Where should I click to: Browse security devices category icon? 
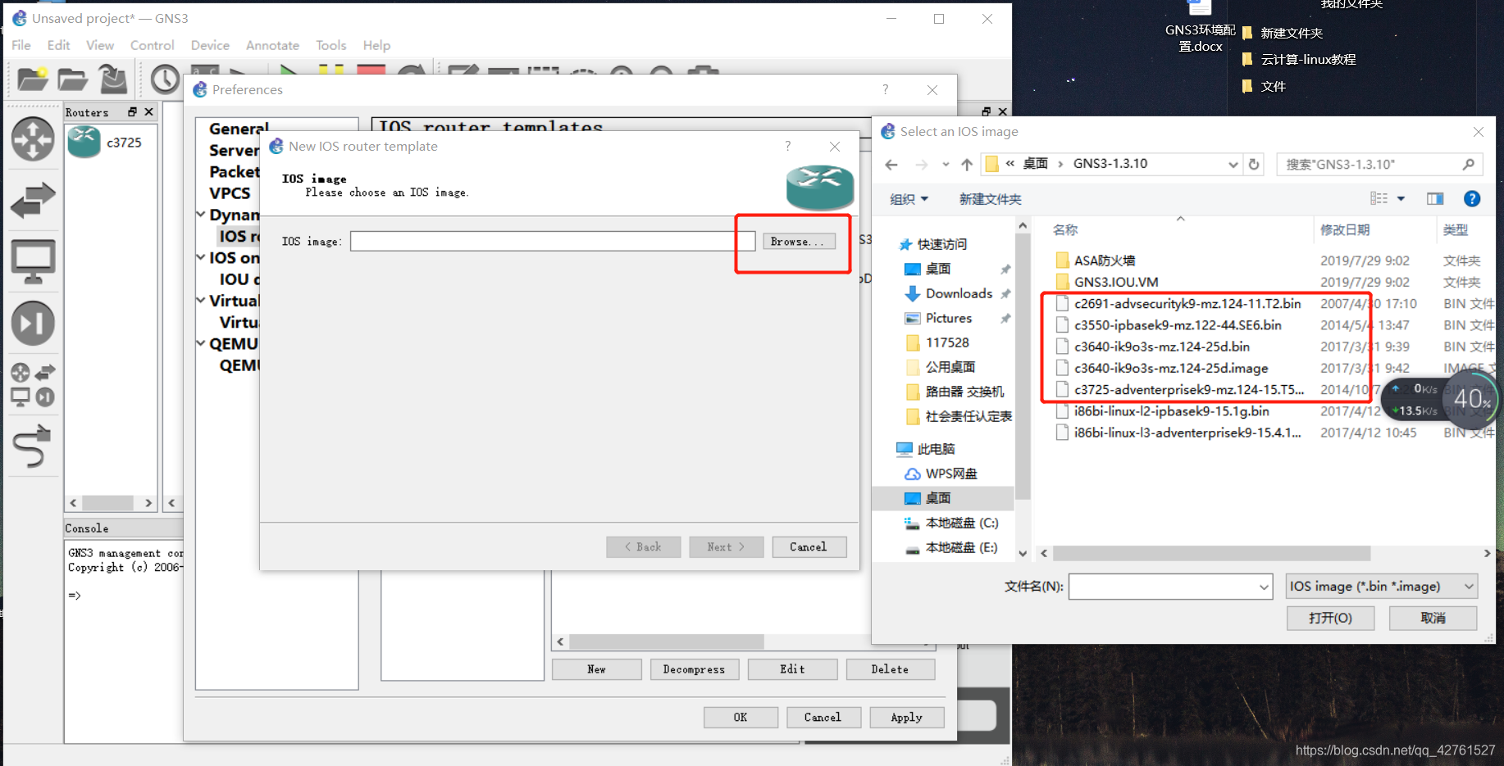[33, 323]
